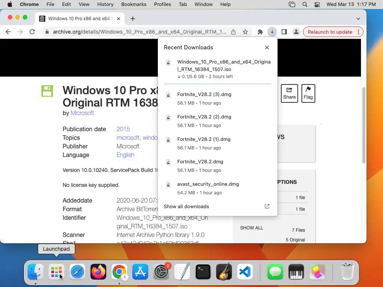
Task: Open the Window menu
Action: 203,4
